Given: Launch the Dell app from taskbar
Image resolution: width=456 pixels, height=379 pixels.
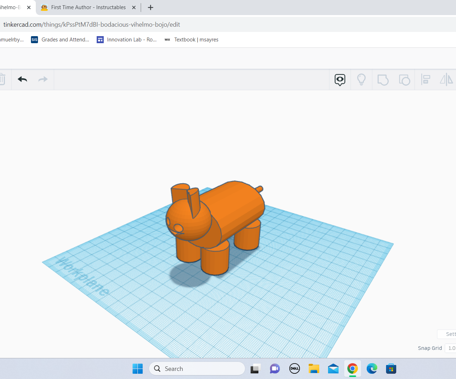Looking at the screenshot, I should click(295, 369).
